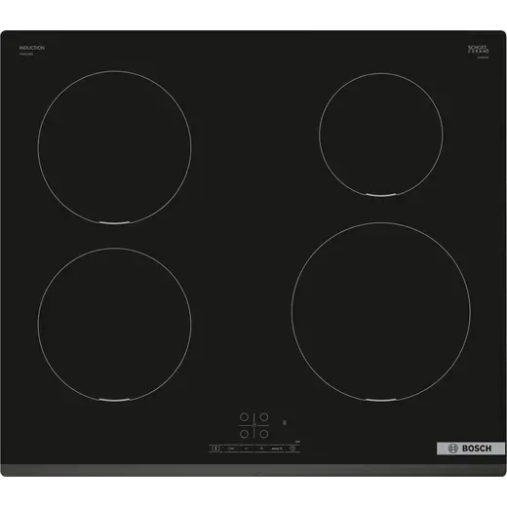Tap the boost function key
The width and height of the screenshot is (507, 507).
pyautogui.click(x=277, y=448)
